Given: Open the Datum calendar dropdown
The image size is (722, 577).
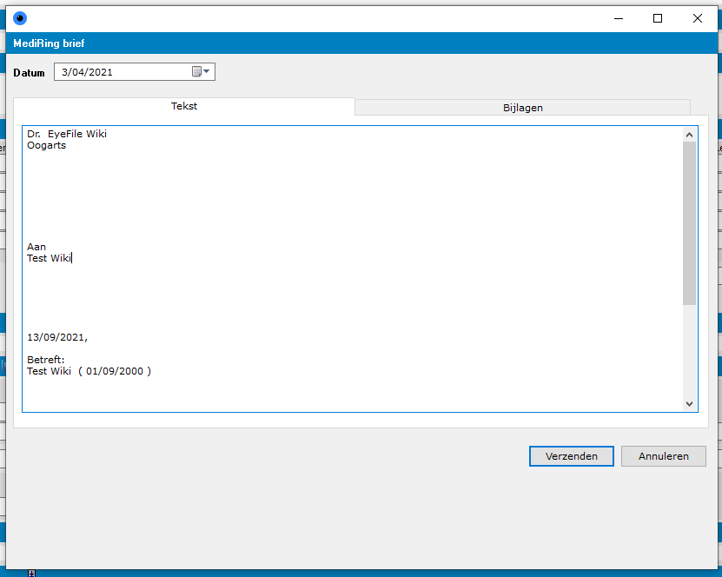Looking at the screenshot, I should click(201, 71).
